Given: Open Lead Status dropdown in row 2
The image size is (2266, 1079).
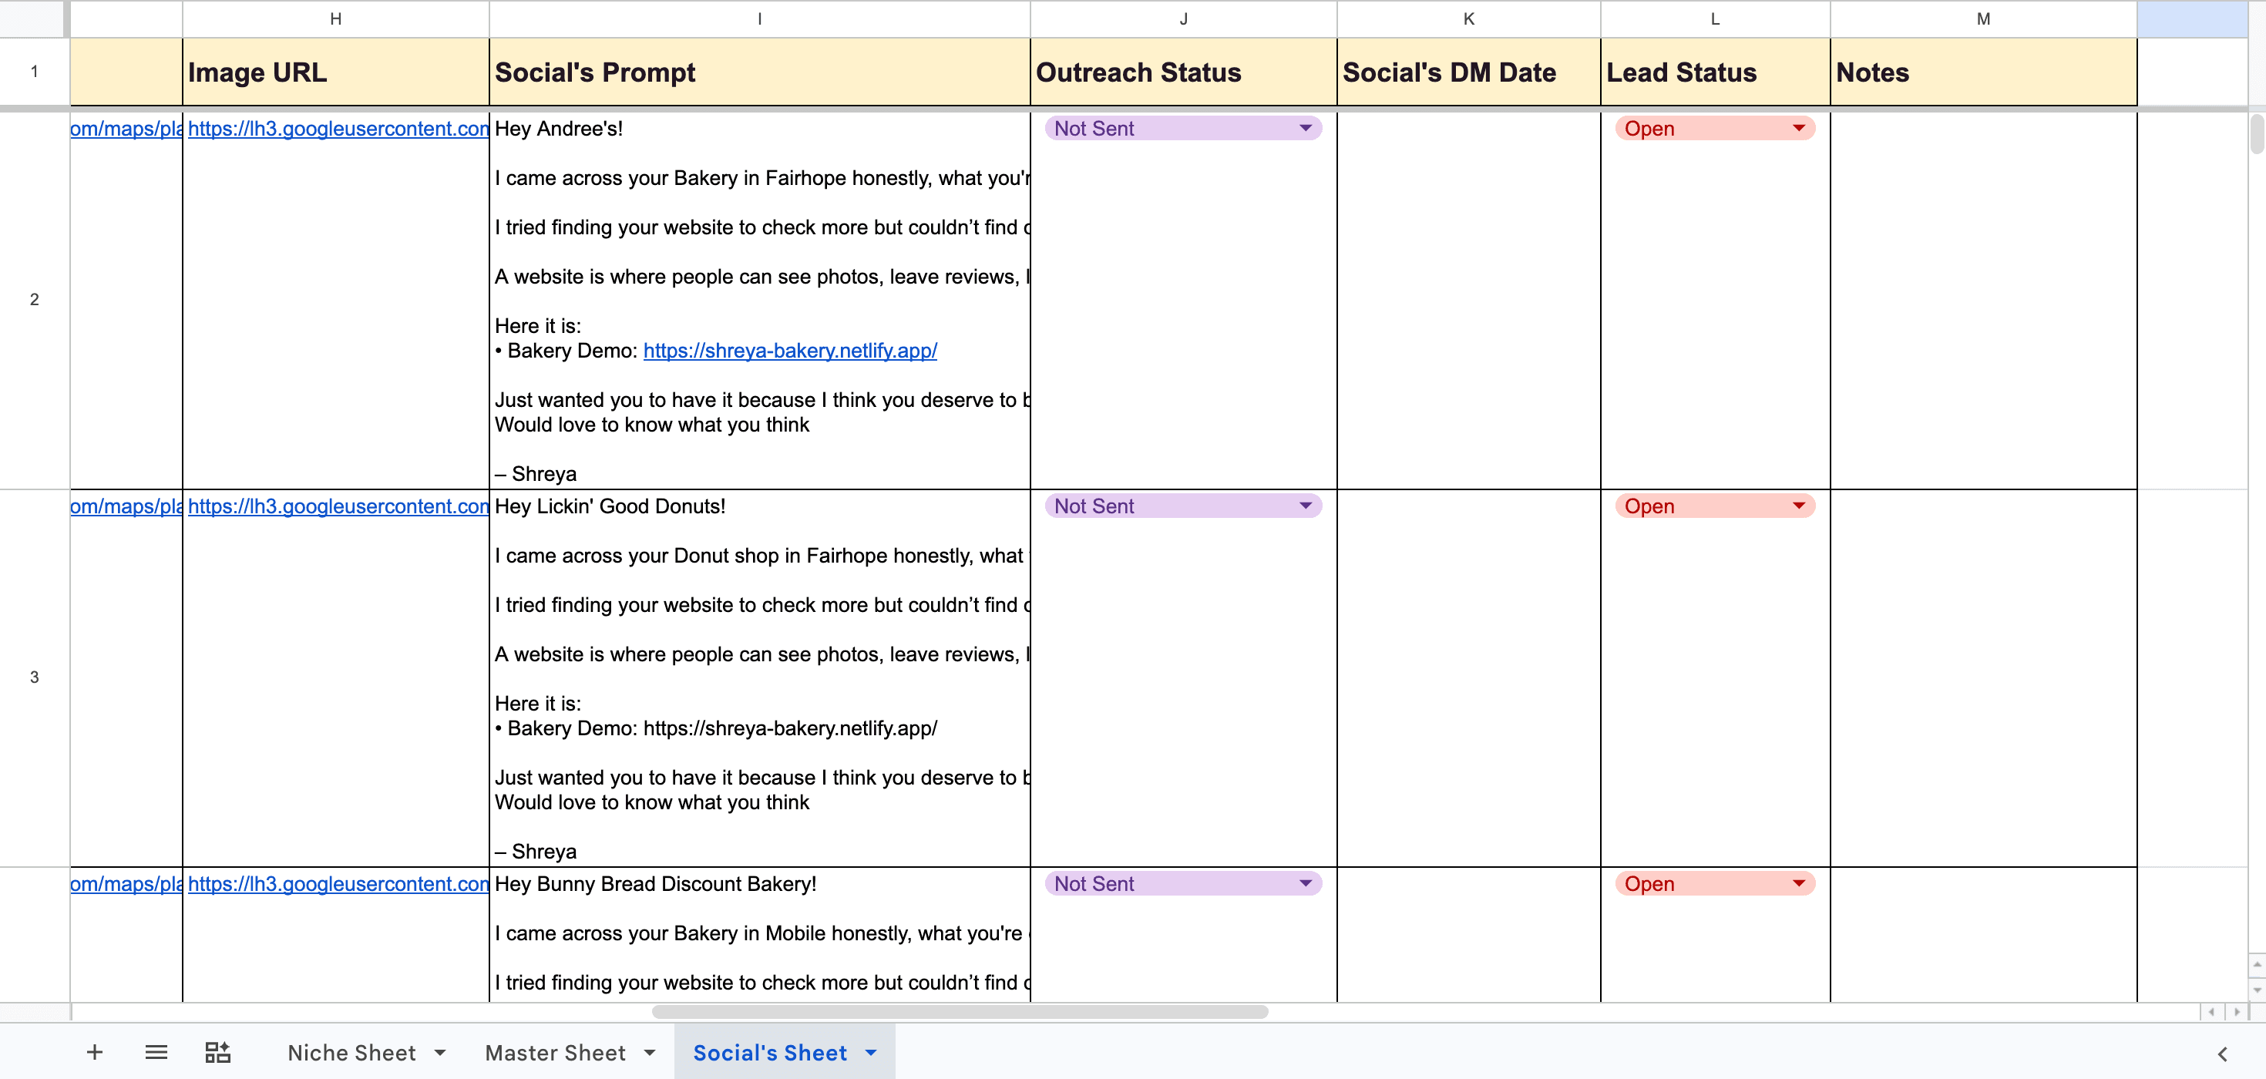Looking at the screenshot, I should (1714, 129).
